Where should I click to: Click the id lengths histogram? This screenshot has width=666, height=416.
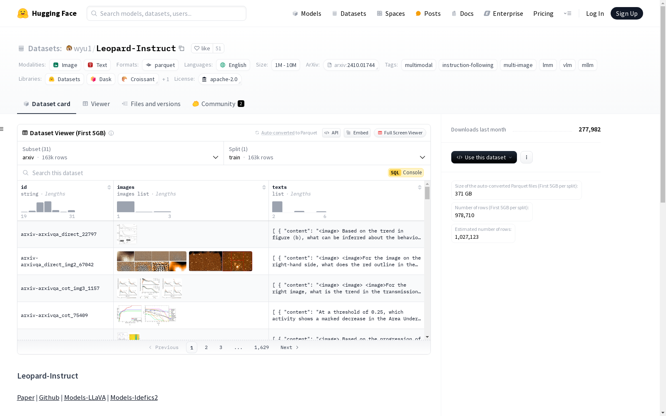pos(48,207)
